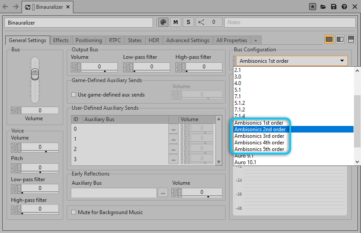The image size is (361, 233).
Task: Open the Advanced Settings tab
Action: click(x=187, y=40)
